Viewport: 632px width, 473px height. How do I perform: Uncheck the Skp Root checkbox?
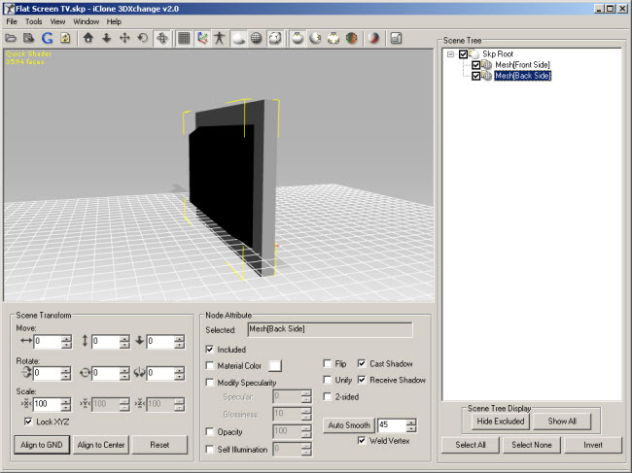(x=464, y=54)
